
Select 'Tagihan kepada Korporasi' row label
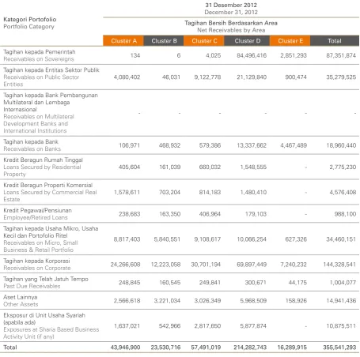(36, 261)
